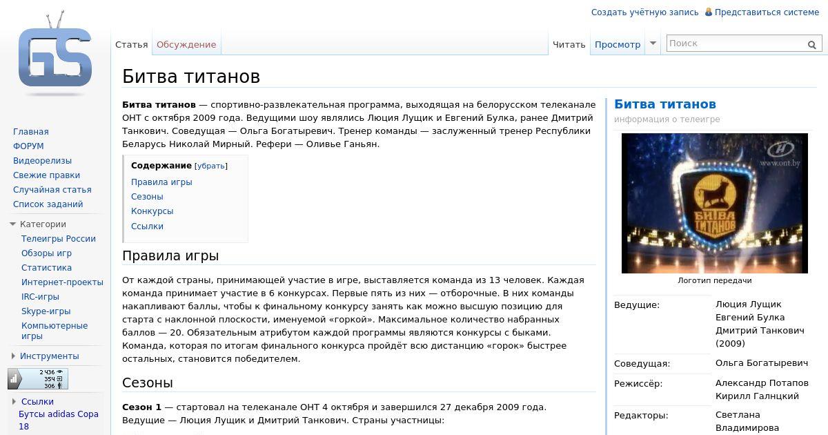Click the Сезоны section heading
Image resolution: width=828 pixels, height=435 pixels.
(x=148, y=383)
